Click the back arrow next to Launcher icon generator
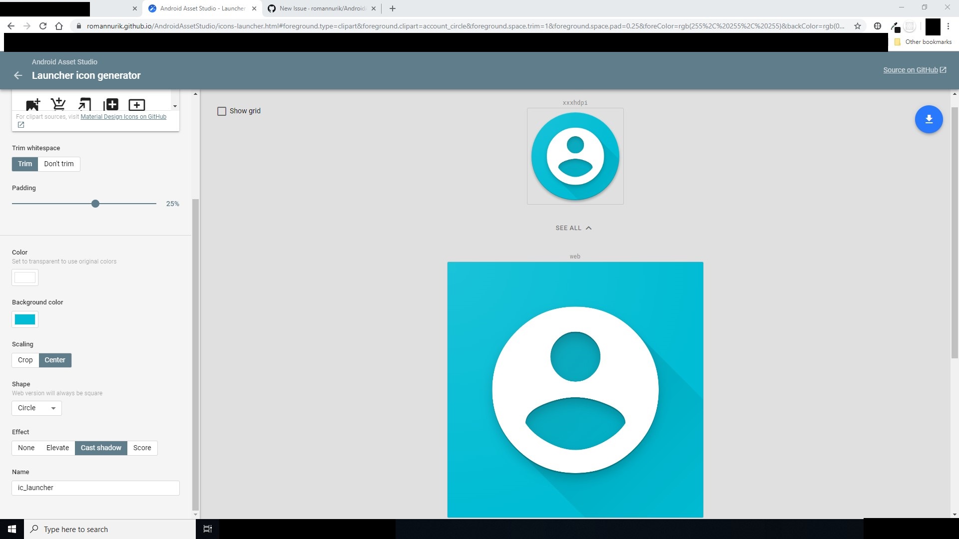This screenshot has height=539, width=959. pyautogui.click(x=18, y=75)
